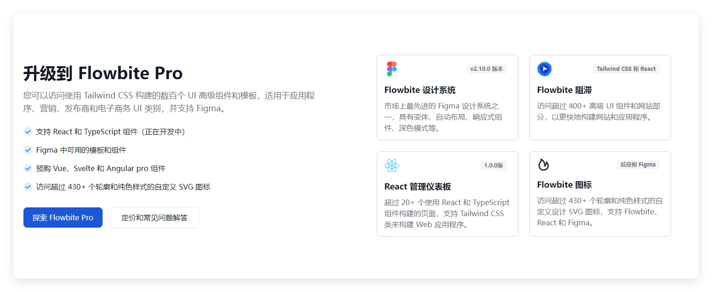Viewport: 712px width, 292px height.
Task: Click checkmark icon beside Figma 中可用的模板和组件
Action: [x=28, y=150]
